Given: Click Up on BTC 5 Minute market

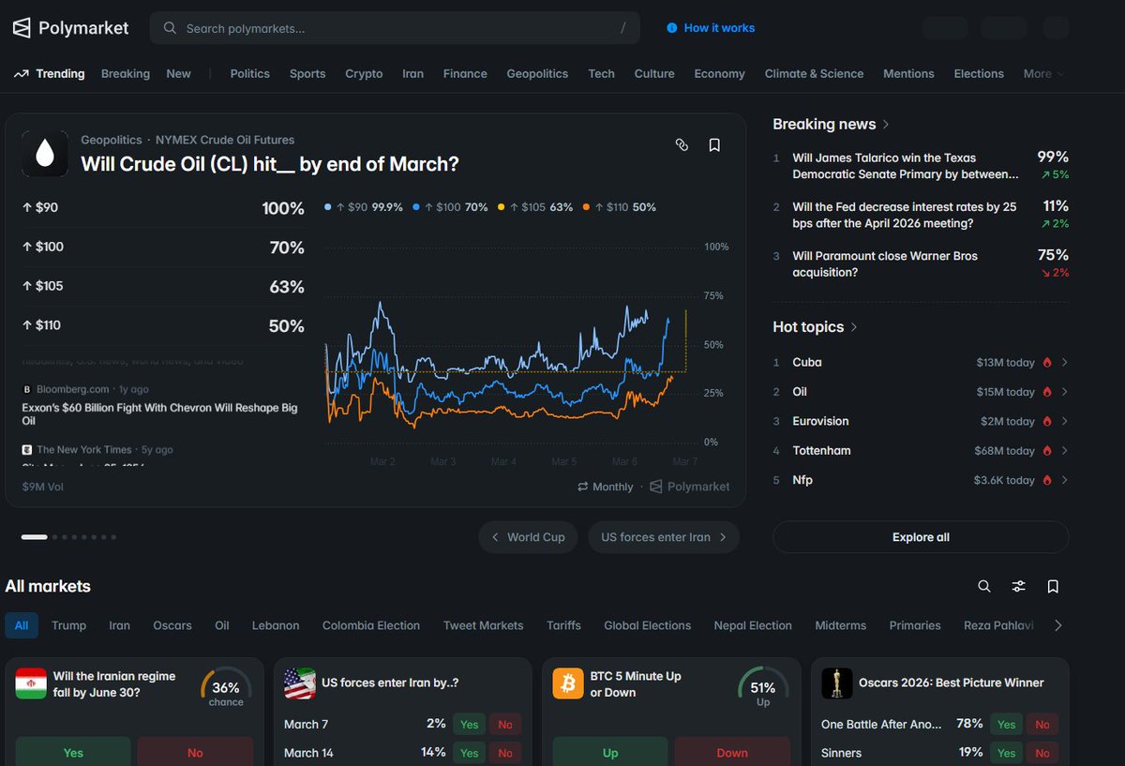Looking at the screenshot, I should 610,752.
